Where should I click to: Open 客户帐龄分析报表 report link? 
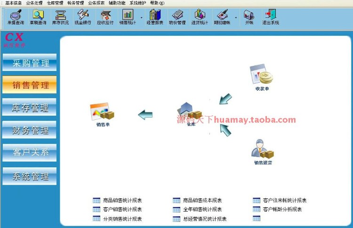282,209
